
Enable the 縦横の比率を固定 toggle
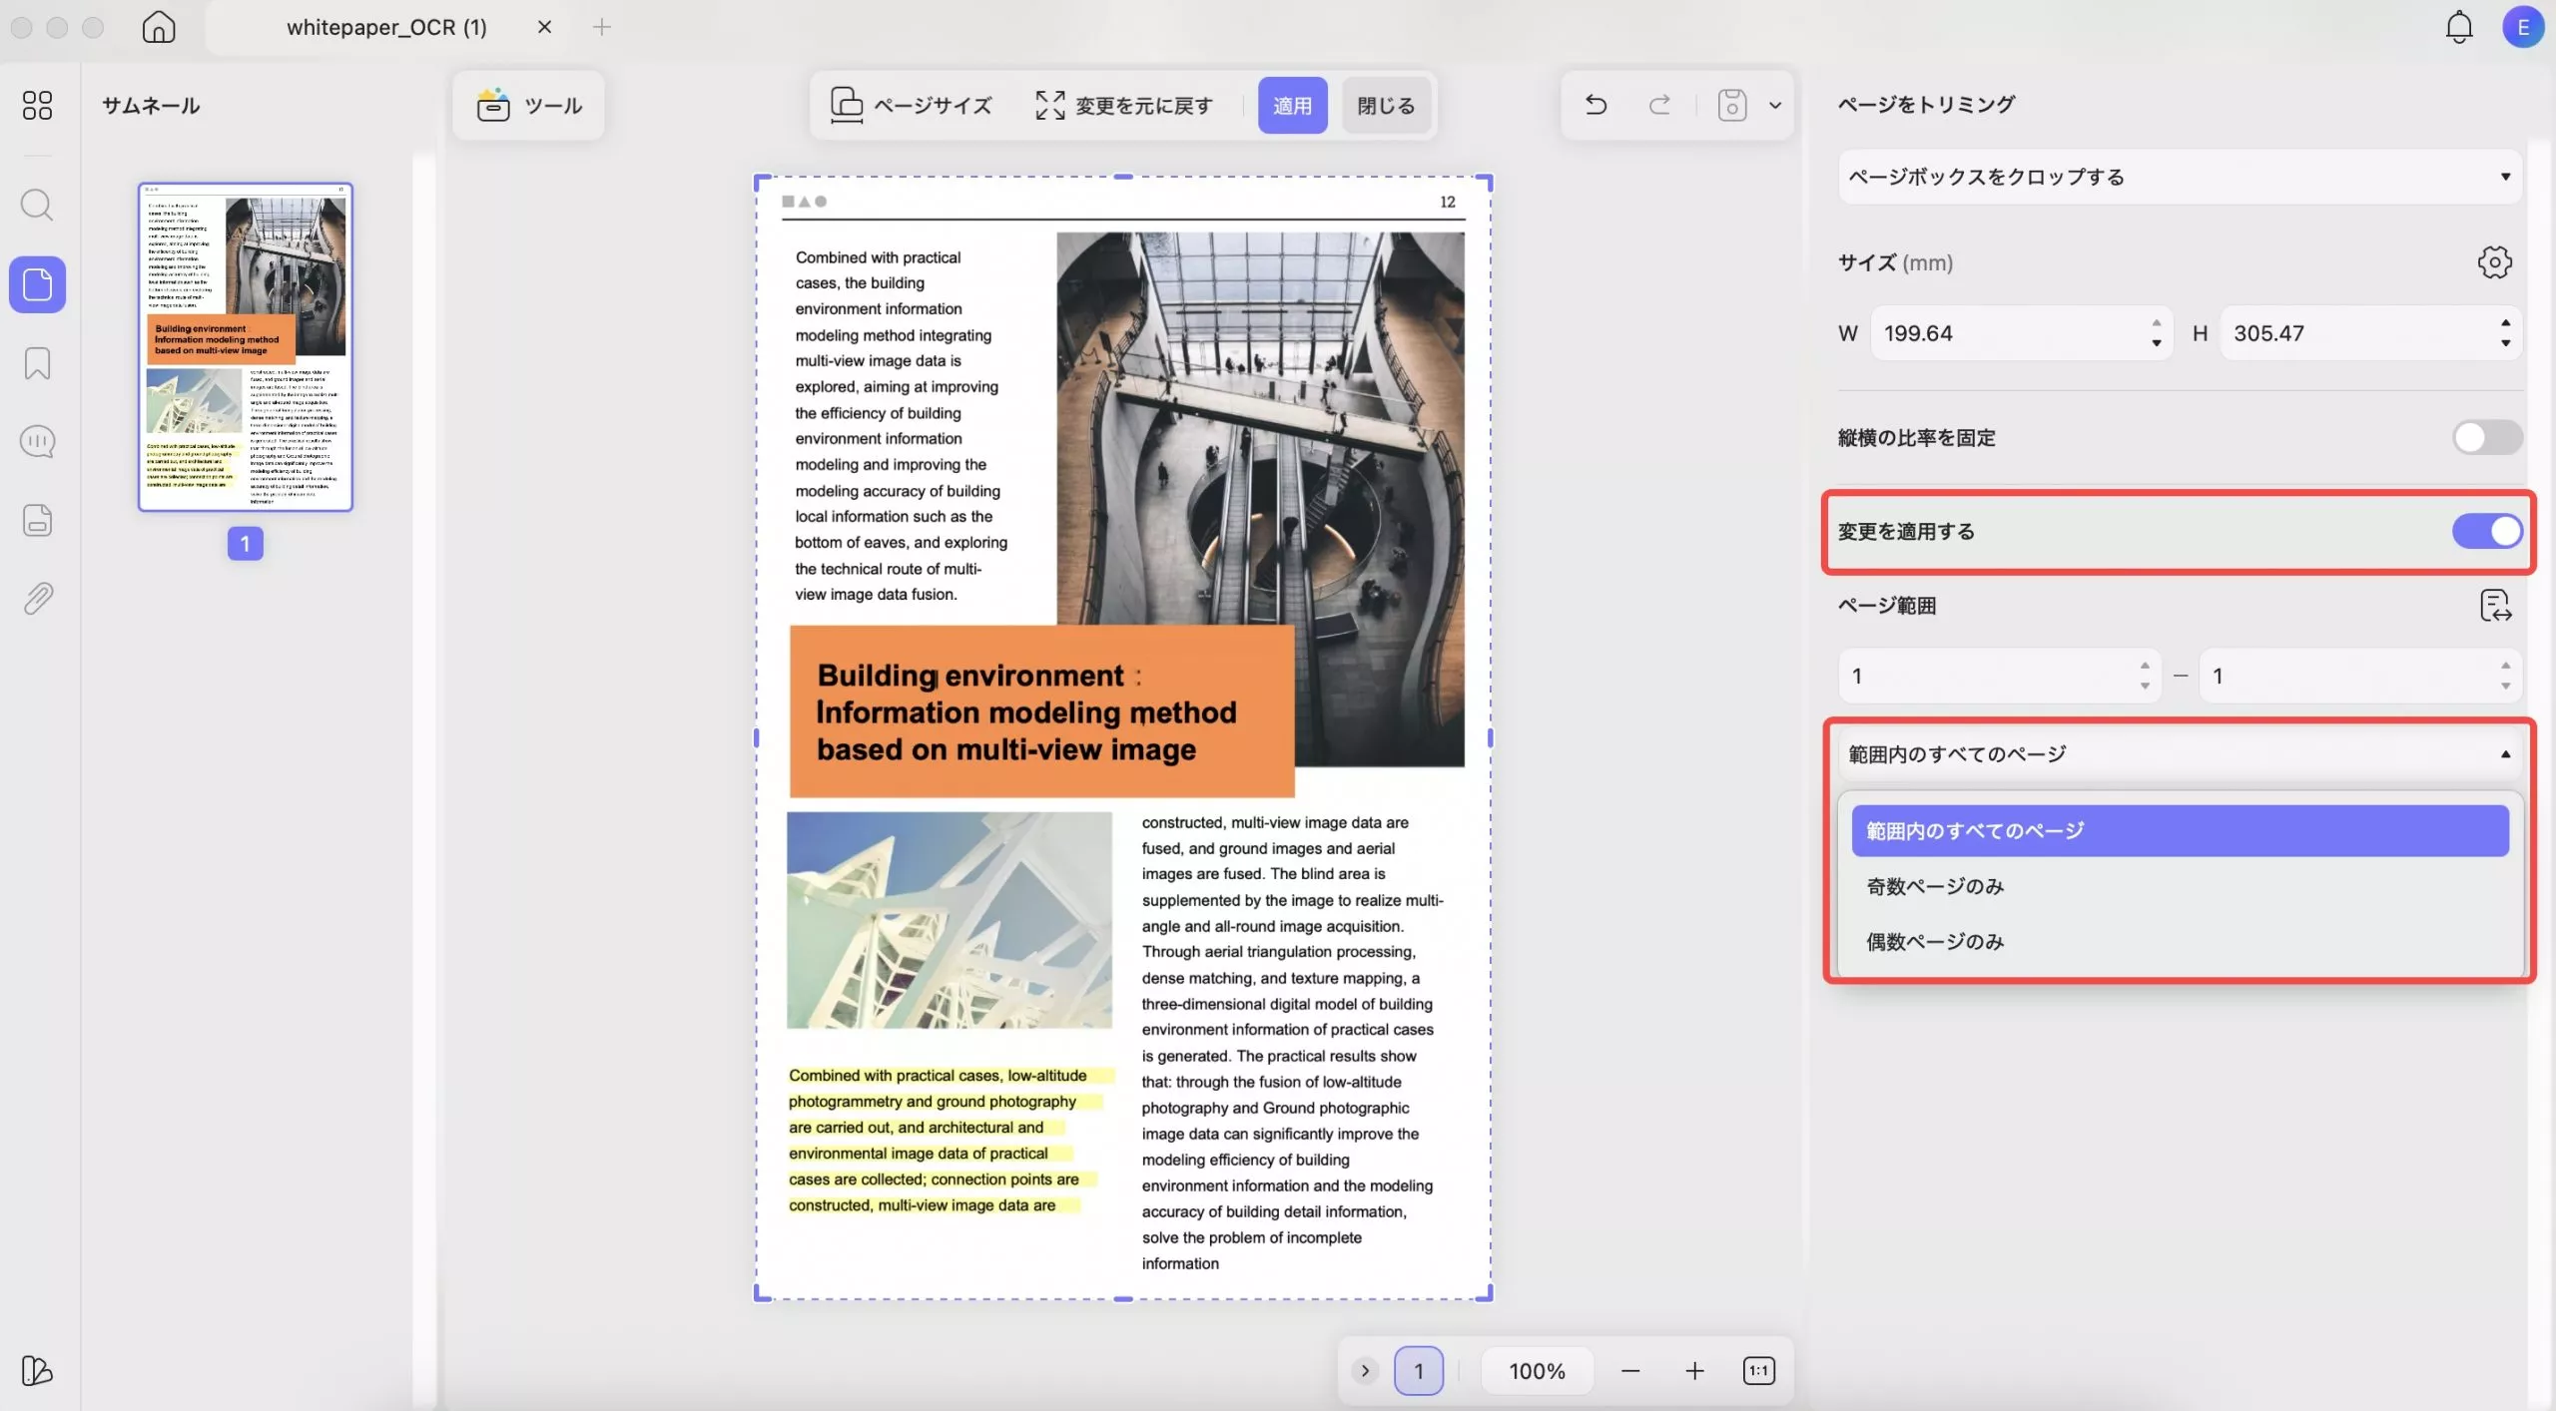coord(2486,437)
